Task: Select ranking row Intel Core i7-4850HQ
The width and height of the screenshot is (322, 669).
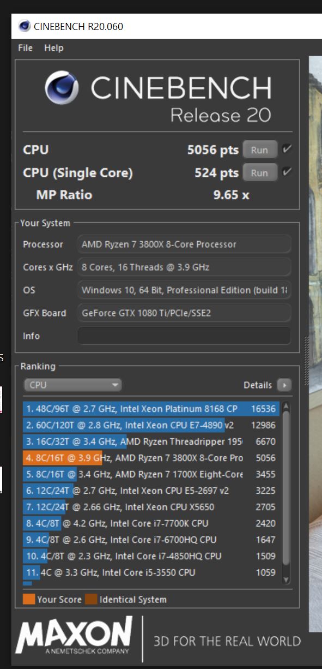Action: [x=151, y=556]
